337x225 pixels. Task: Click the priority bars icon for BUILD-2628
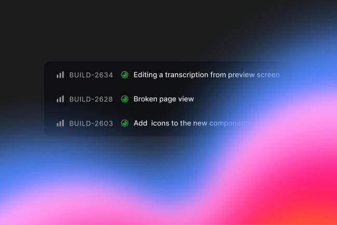tap(60, 99)
